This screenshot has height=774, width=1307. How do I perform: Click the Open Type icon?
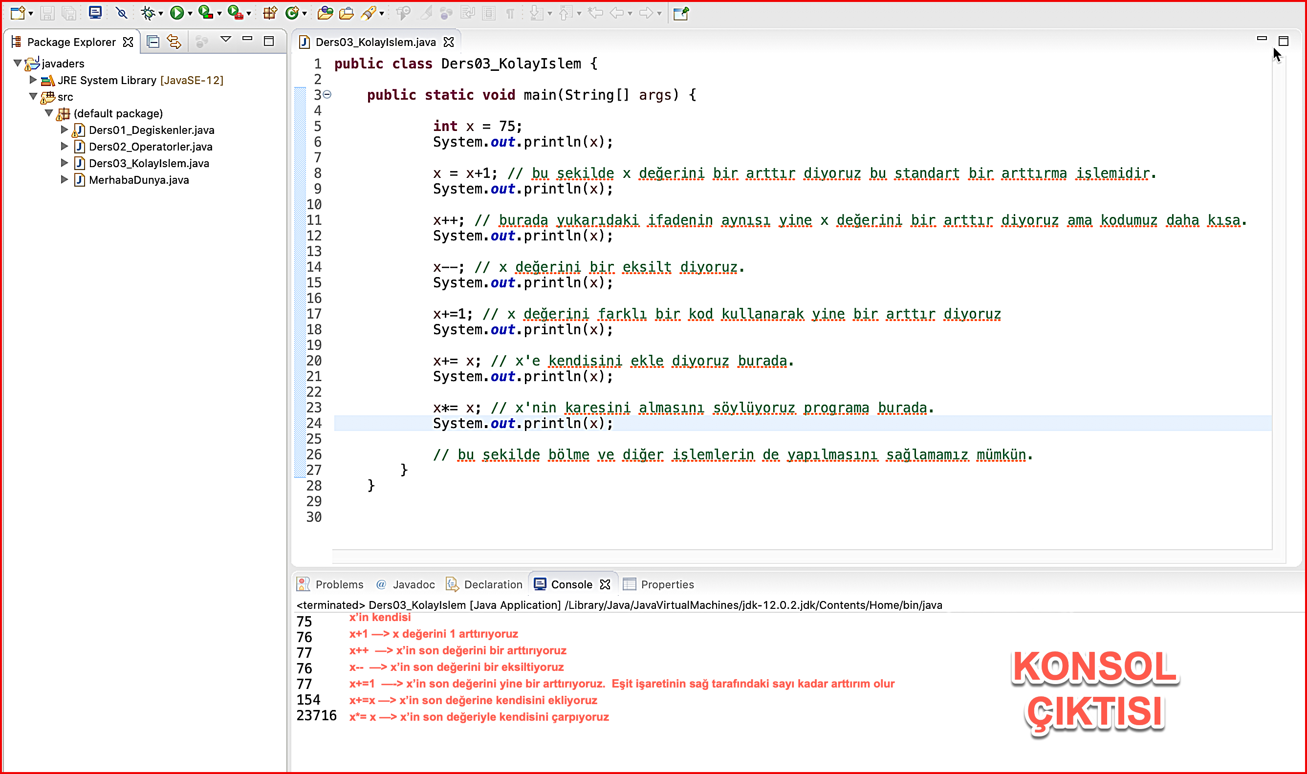pyautogui.click(x=325, y=13)
